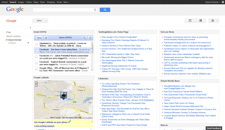
Task: Focus the Search contacts chat field
Action: (17, 36)
